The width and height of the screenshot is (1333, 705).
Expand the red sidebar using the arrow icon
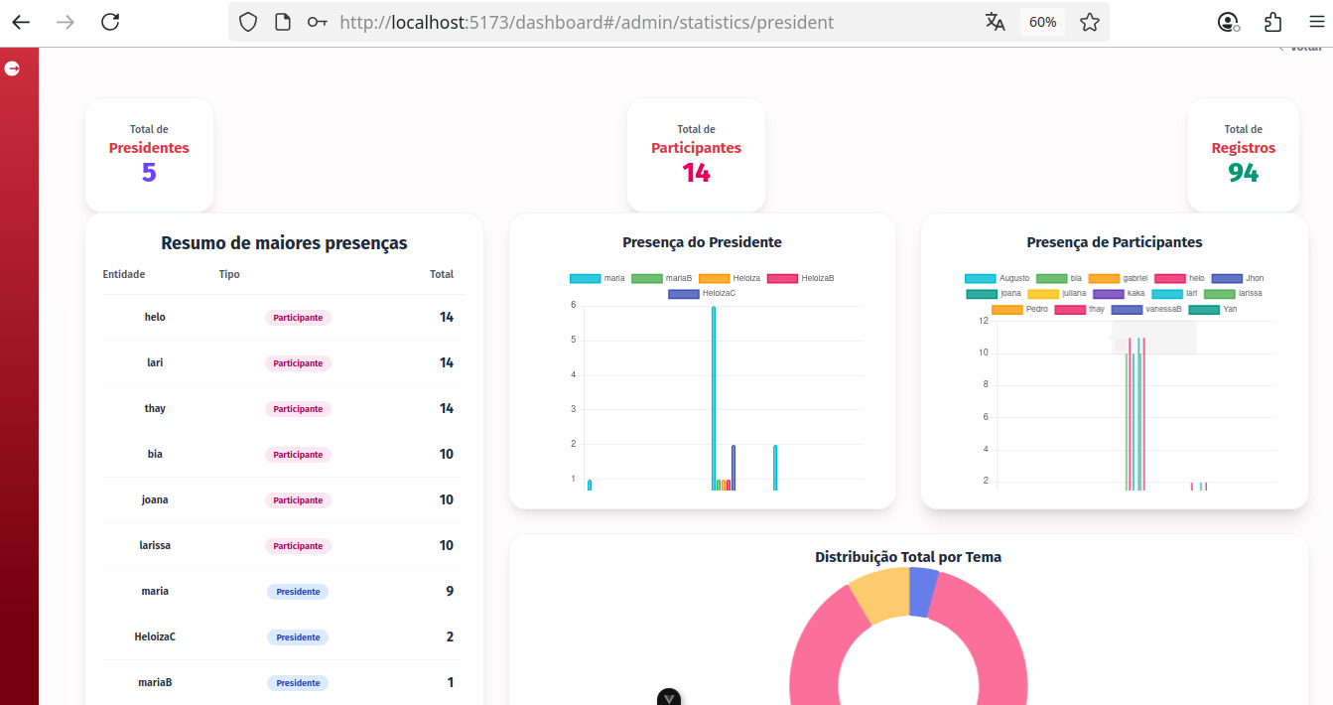pos(13,69)
